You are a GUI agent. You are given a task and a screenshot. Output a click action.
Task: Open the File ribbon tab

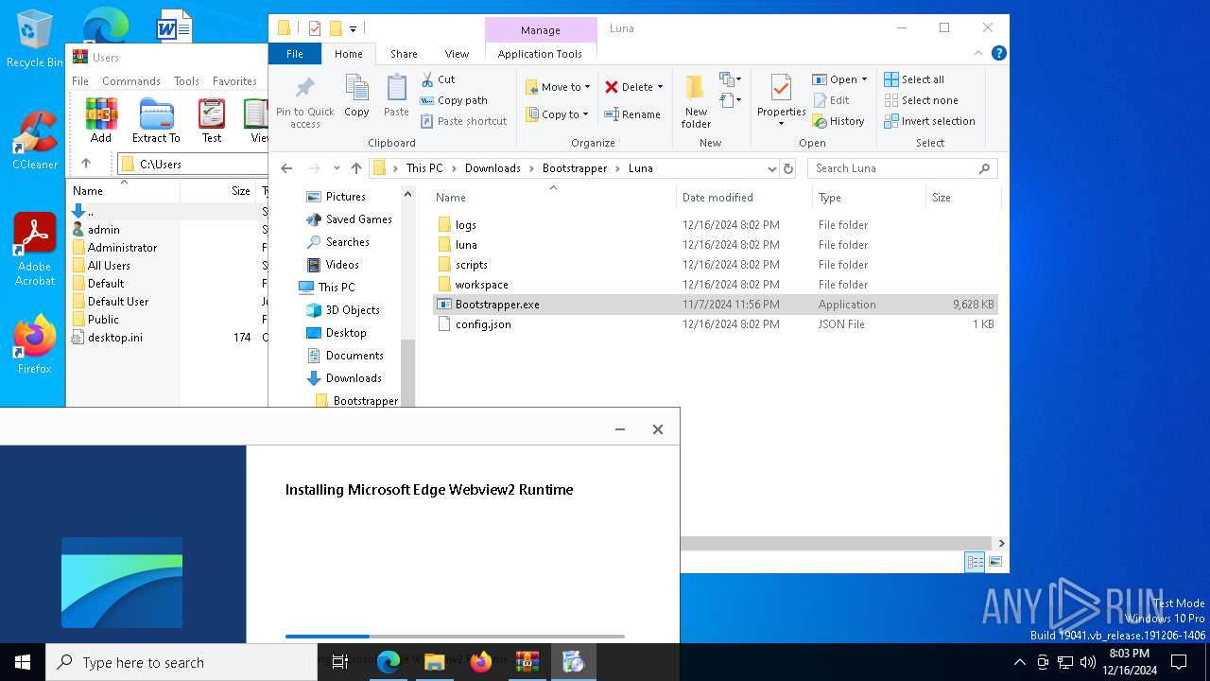(295, 54)
